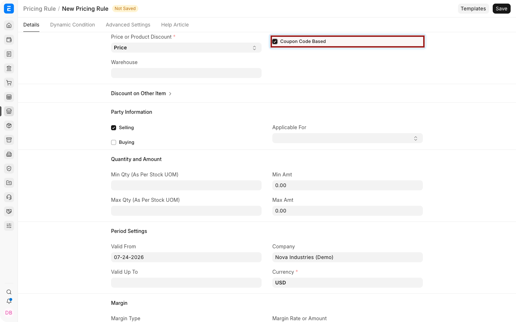Open the wallet sidebar icon
Screen dimensions: 516x322
point(9,40)
